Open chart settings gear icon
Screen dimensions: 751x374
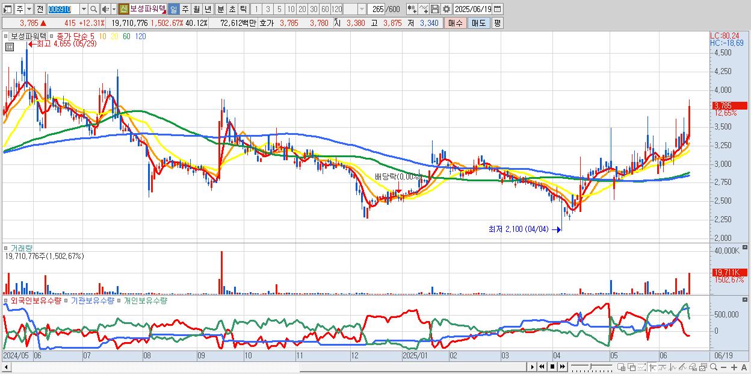(x=446, y=9)
